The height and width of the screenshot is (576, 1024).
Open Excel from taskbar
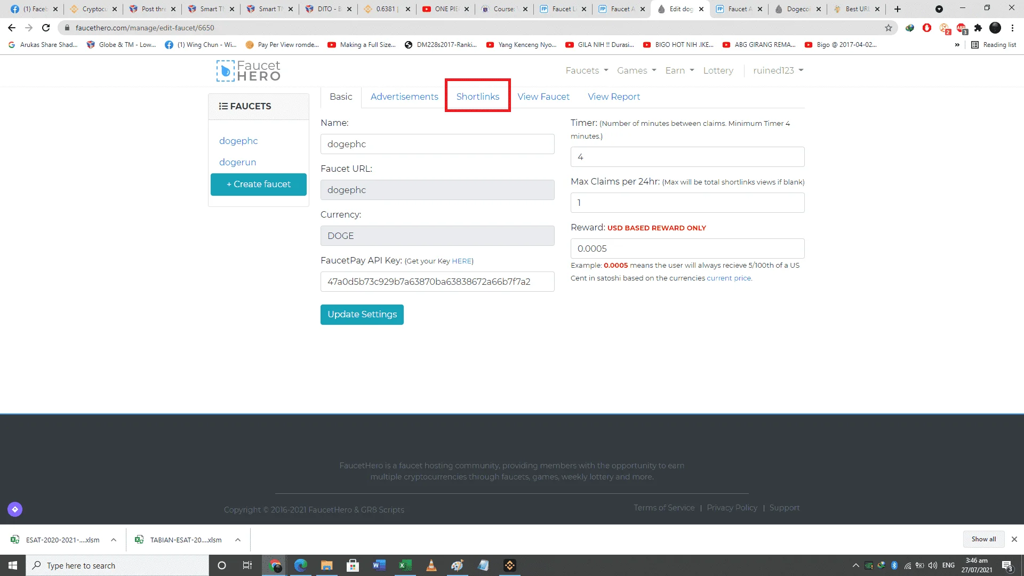click(405, 565)
